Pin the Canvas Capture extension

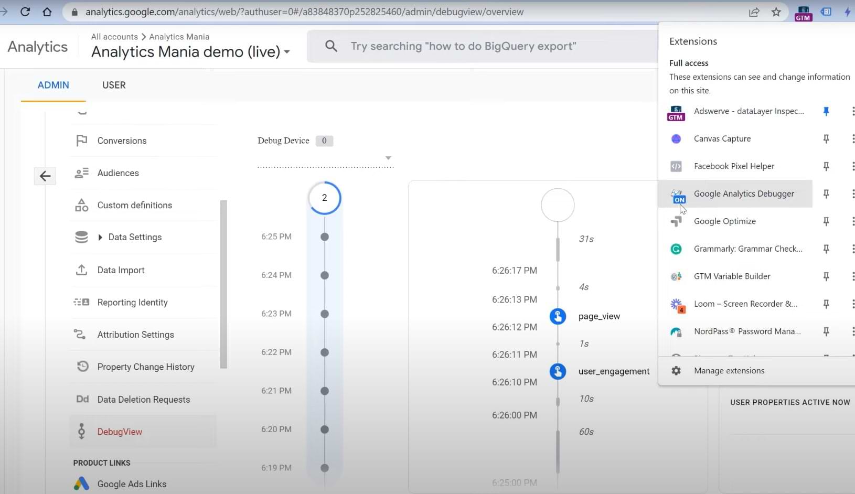pos(826,138)
